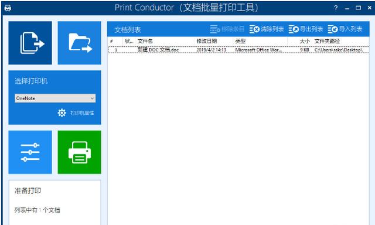This screenshot has height=225, width=375.
Task: Sort by the 状... status column header
Action: coord(129,41)
